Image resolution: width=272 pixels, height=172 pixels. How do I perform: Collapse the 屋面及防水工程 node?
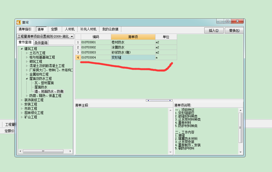pos(27,79)
